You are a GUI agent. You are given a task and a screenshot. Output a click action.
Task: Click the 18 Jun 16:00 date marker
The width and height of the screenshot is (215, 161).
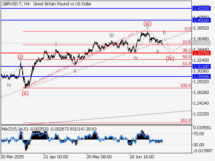click(x=141, y=157)
